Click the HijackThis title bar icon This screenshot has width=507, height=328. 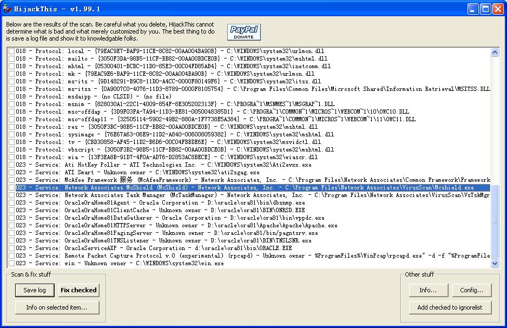[7, 9]
